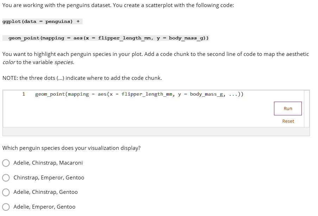
Task: Click the geom_point code snippet line
Action: [x=106, y=38]
